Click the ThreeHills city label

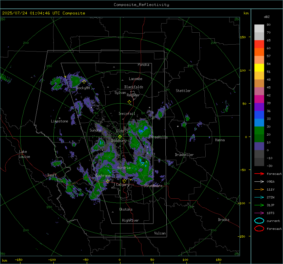[158, 137]
